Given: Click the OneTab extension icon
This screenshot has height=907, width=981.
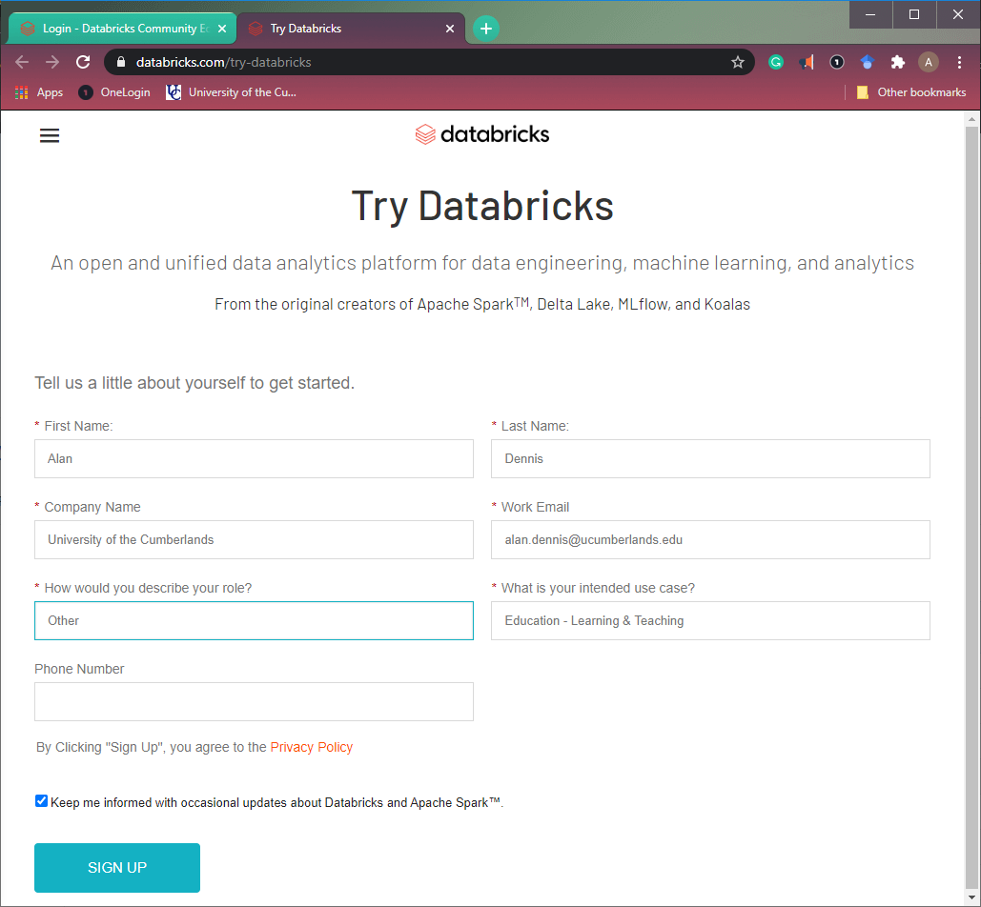Looking at the screenshot, I should click(836, 61).
